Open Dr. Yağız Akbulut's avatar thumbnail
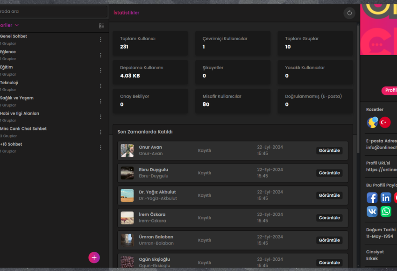Screen dimensions: 397x271 click(127, 195)
